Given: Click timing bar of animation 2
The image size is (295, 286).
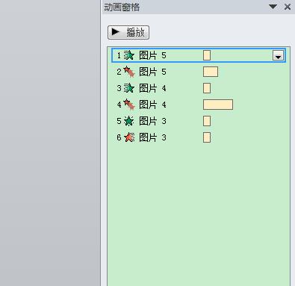Looking at the screenshot, I should pos(211,72).
